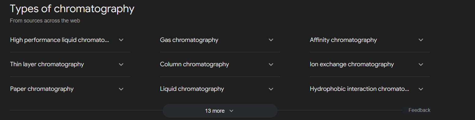This screenshot has width=475, height=120.
Task: Click the chevron in 13 more button
Action: tap(232, 111)
